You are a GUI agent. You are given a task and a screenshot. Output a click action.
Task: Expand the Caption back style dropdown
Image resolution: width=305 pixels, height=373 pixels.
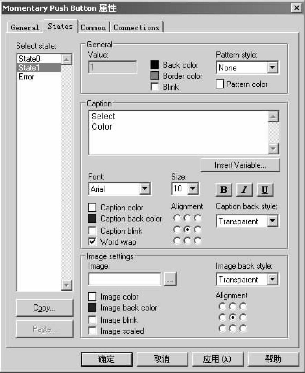pyautogui.click(x=272, y=221)
